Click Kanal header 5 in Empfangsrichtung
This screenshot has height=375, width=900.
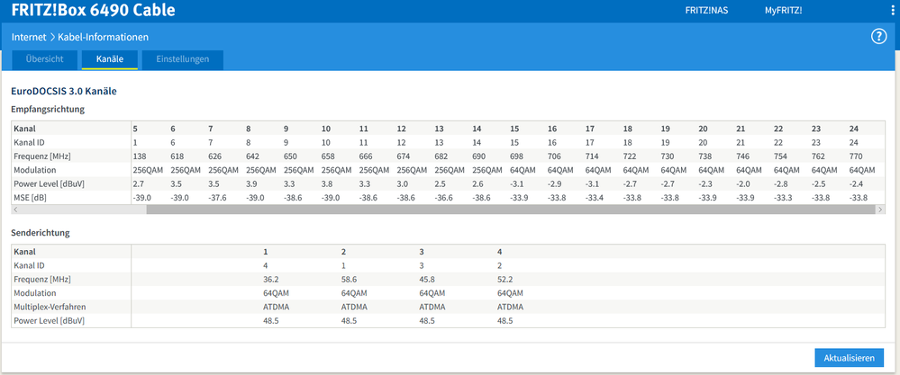[x=135, y=129]
